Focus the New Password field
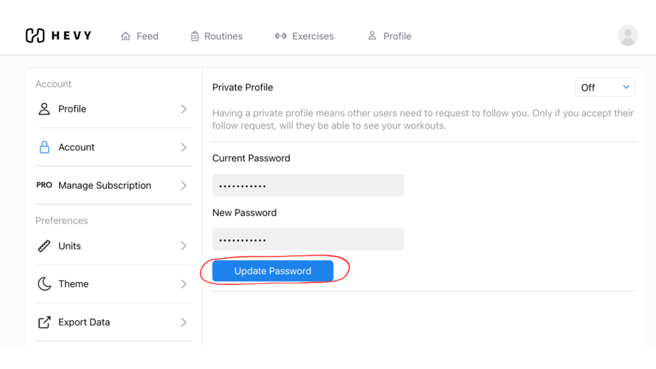The image size is (656, 369). point(308,240)
